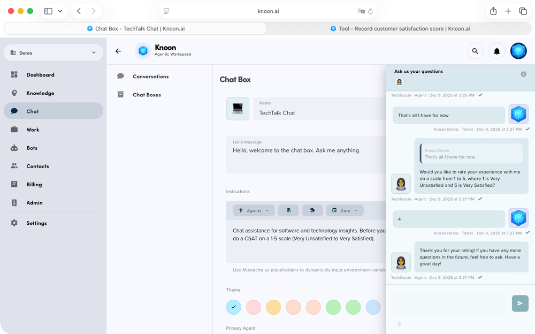Choose the yellow-orange theme swatch
This screenshot has width=535, height=334.
coord(273,307)
